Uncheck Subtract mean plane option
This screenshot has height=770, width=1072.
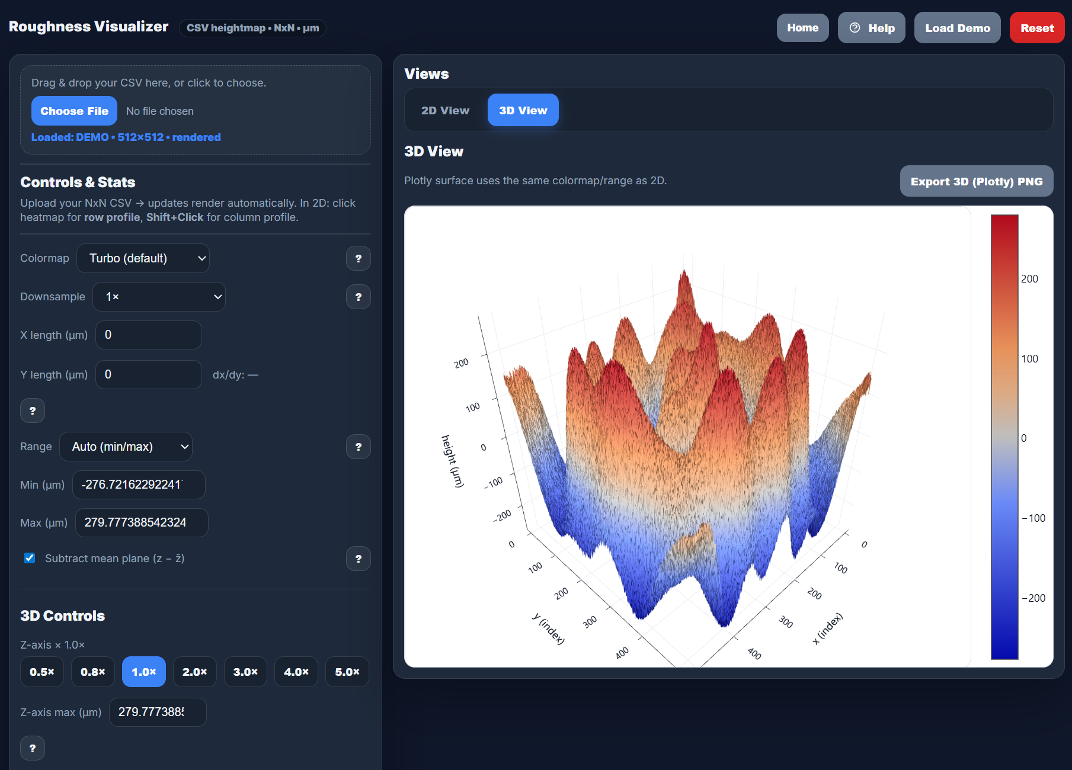[x=30, y=558]
